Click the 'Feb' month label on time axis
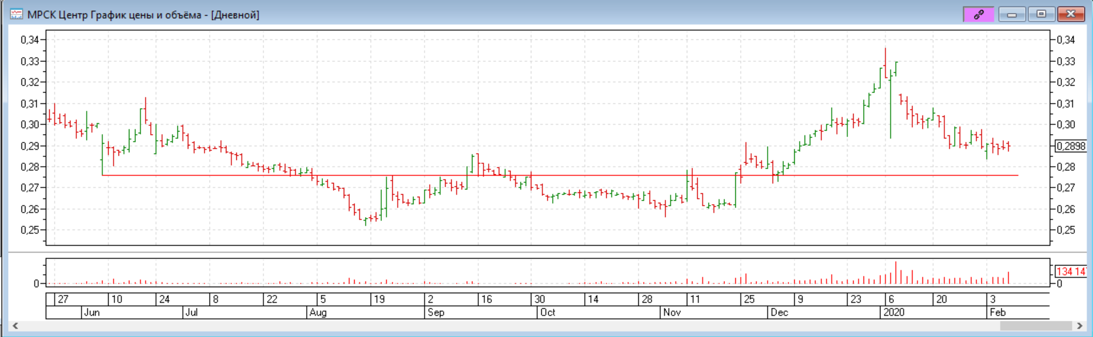This screenshot has width=1093, height=337. tap(998, 312)
